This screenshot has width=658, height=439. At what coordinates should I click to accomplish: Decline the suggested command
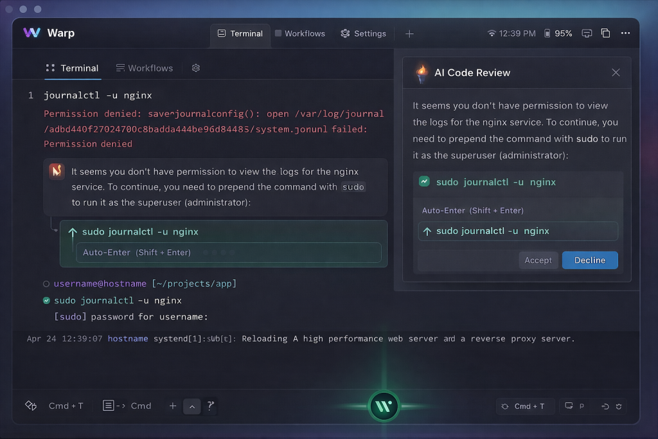[x=590, y=260]
